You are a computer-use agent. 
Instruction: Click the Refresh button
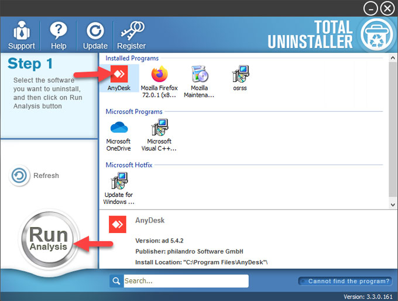(34, 176)
